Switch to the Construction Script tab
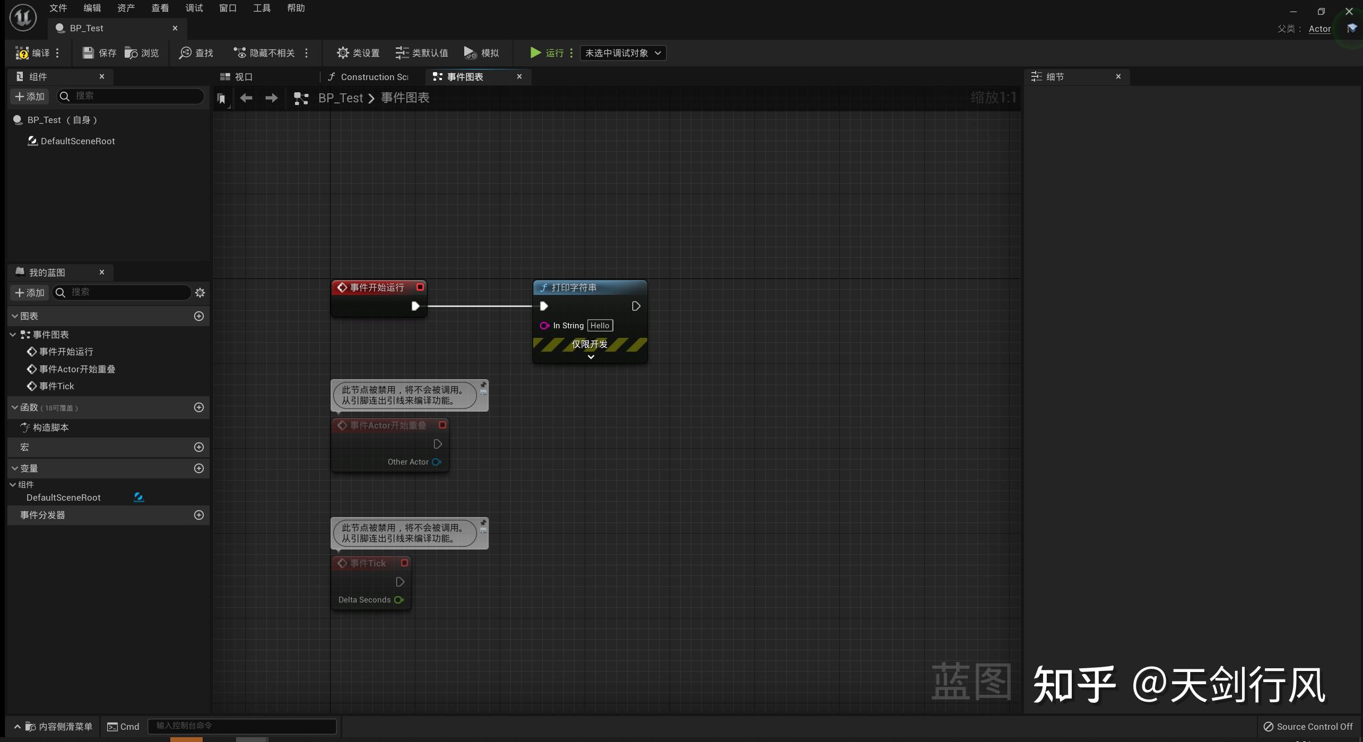This screenshot has width=1363, height=742. click(x=369, y=77)
